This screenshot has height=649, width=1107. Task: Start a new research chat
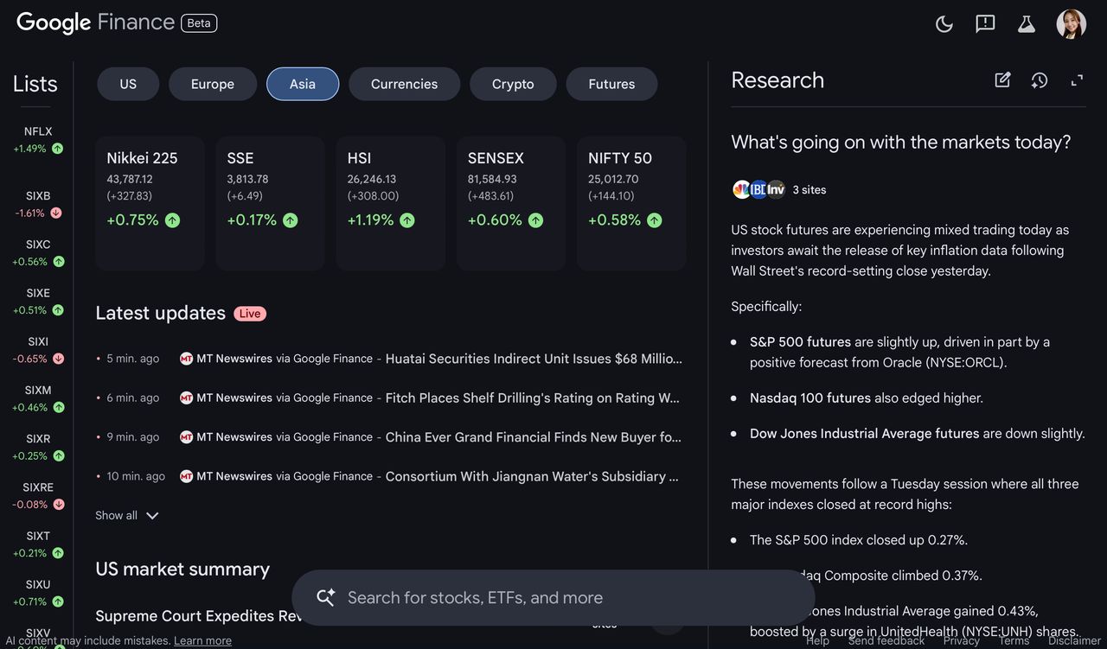tap(1002, 80)
